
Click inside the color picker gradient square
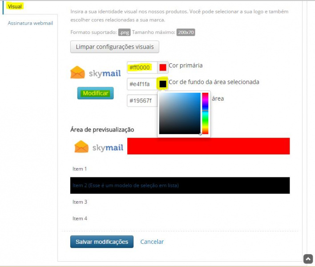coord(180,113)
